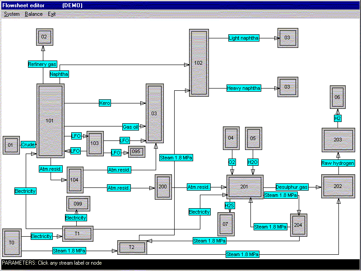Select node 202 block
The width and height of the screenshot is (361, 271).
point(338,186)
